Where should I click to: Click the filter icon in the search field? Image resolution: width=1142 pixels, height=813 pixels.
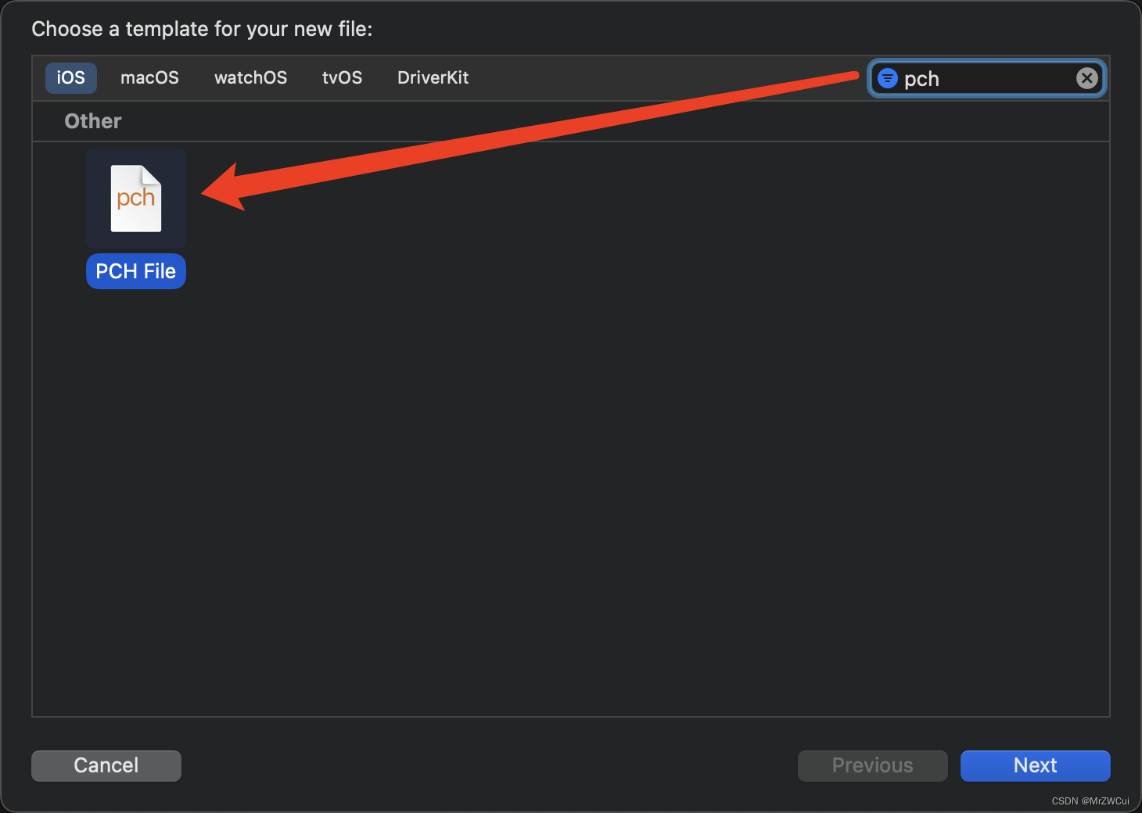tap(887, 77)
